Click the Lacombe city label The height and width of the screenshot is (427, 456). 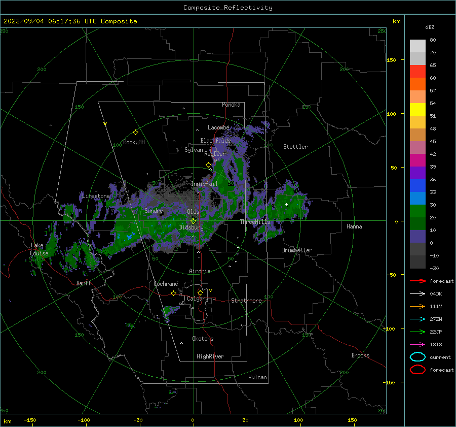218,127
